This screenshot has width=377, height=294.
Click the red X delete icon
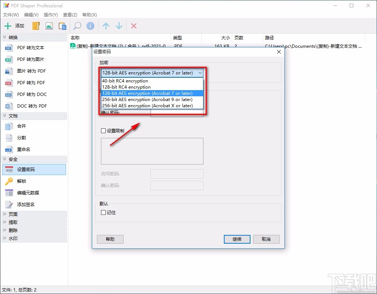[x=134, y=26]
